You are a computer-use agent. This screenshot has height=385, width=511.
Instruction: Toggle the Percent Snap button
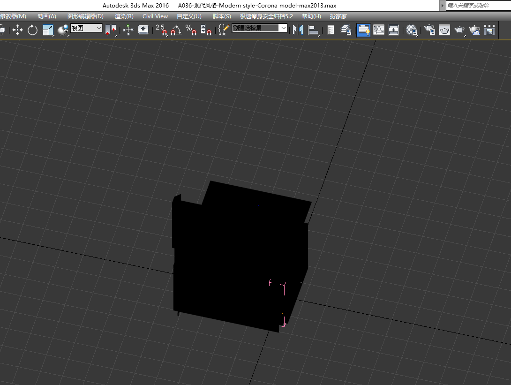point(191,30)
